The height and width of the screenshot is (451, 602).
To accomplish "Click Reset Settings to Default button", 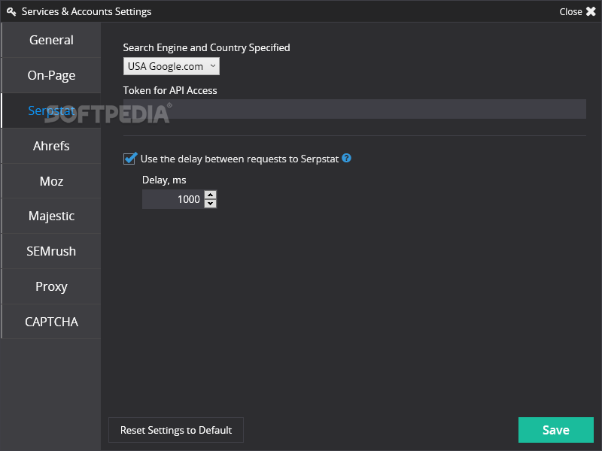I will pos(176,430).
